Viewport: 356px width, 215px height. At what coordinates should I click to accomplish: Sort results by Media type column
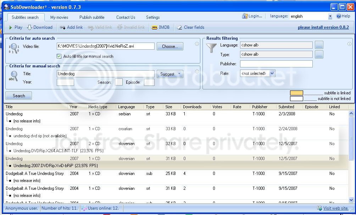[x=101, y=107]
